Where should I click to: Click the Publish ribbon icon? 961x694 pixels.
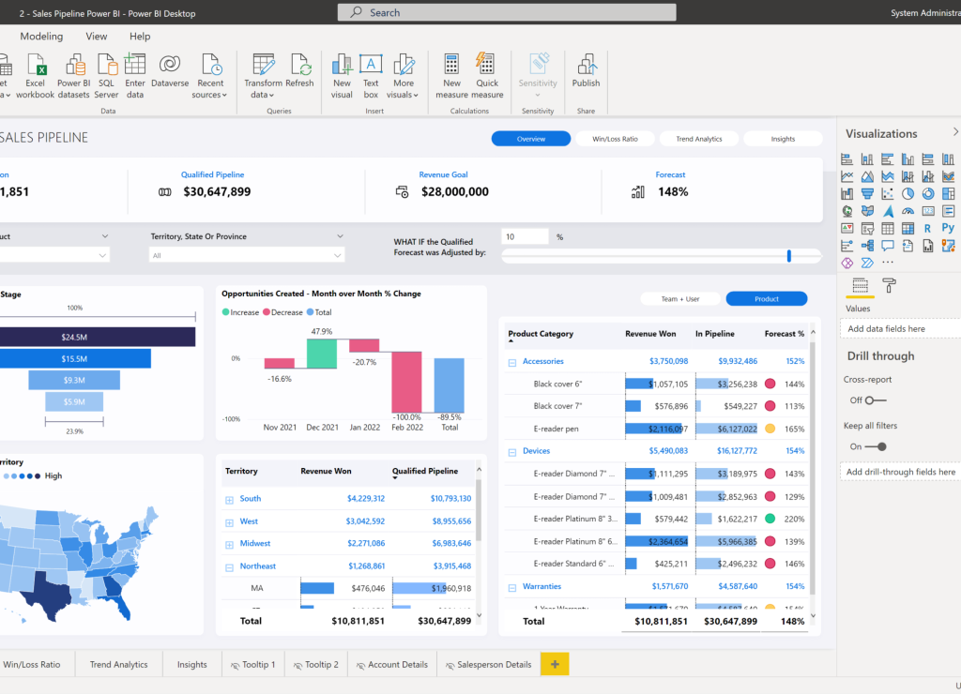click(x=586, y=71)
